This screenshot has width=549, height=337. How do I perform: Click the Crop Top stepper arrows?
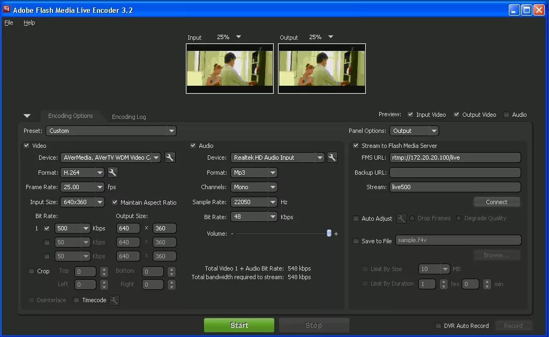(104, 272)
